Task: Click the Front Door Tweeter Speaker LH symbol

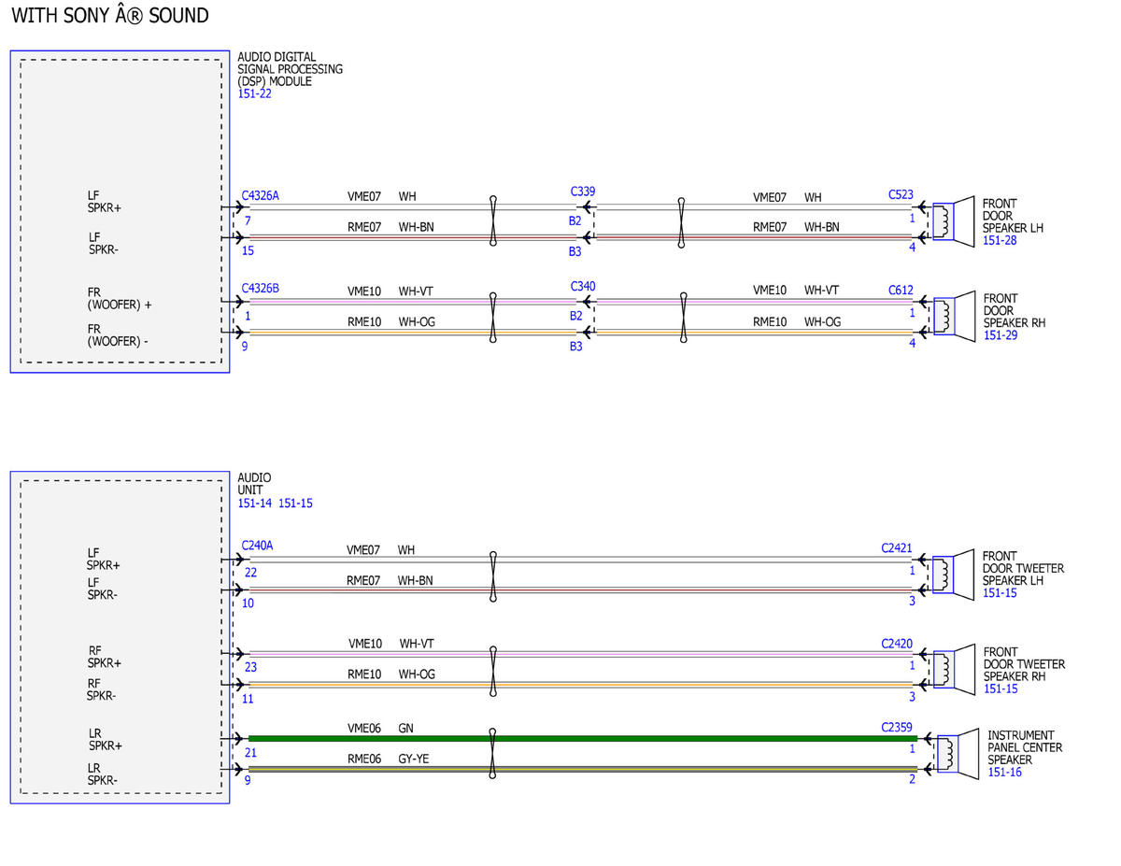Action: [954, 574]
